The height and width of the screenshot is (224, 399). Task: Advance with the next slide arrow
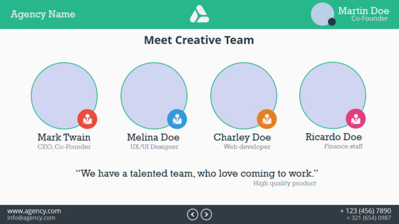206,215
